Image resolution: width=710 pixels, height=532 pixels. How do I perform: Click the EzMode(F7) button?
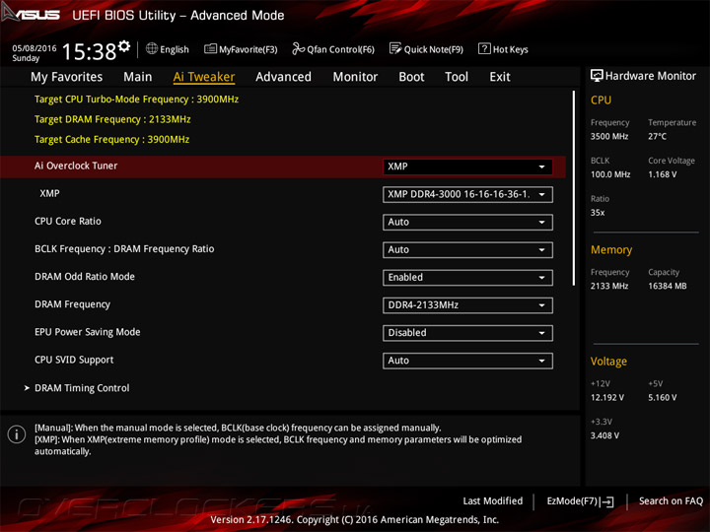click(580, 501)
